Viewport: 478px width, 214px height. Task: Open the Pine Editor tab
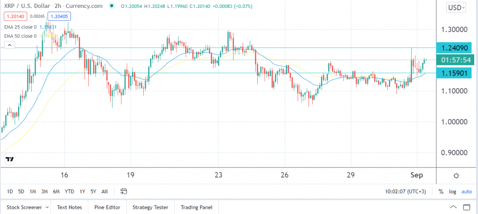click(107, 207)
